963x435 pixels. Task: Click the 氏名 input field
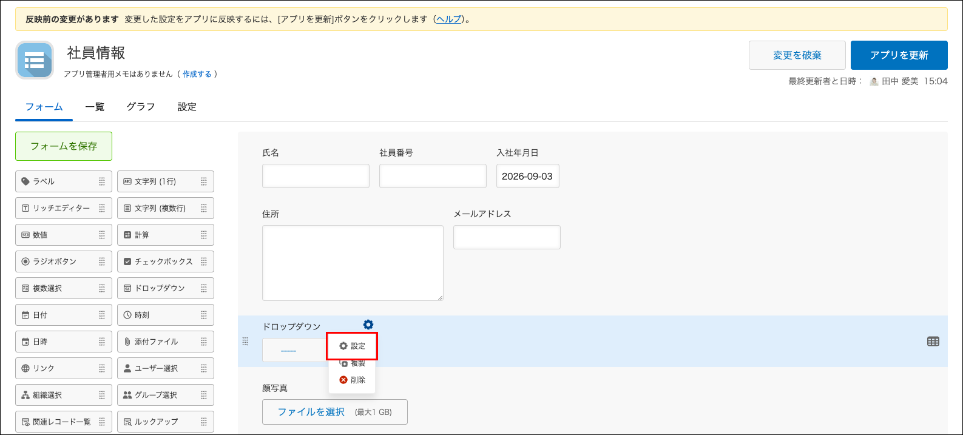pyautogui.click(x=316, y=176)
